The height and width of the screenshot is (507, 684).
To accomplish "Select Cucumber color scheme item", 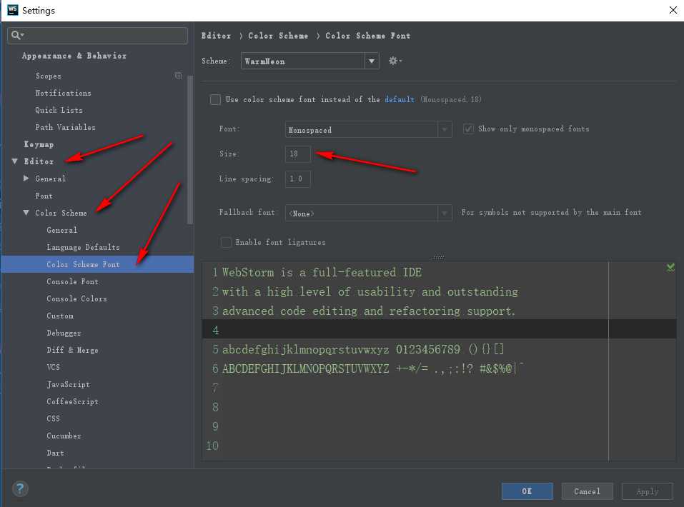I will click(x=64, y=436).
